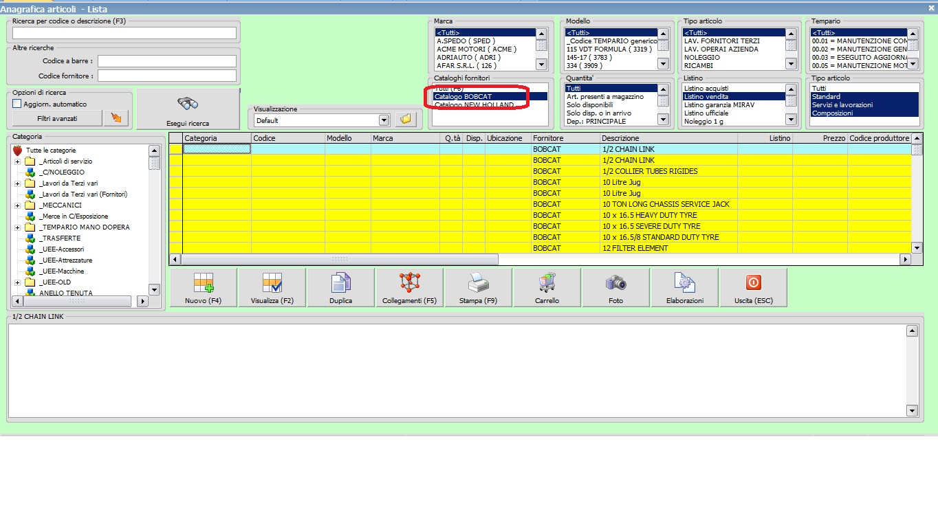Duplicate the article using Duplica
This screenshot has height=525, width=938.
(341, 287)
